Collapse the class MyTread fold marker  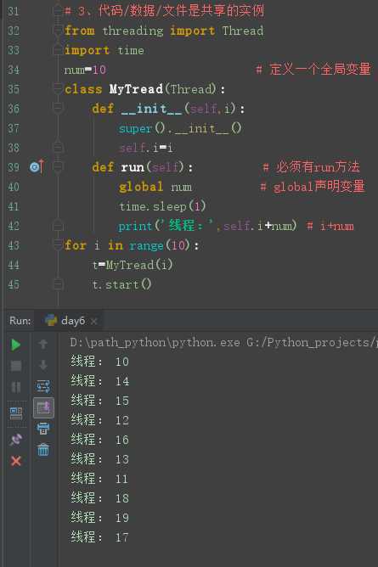pos(58,88)
